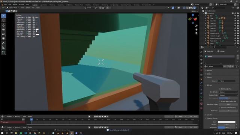
Task: Select the Measure tool
Action: click(4, 48)
